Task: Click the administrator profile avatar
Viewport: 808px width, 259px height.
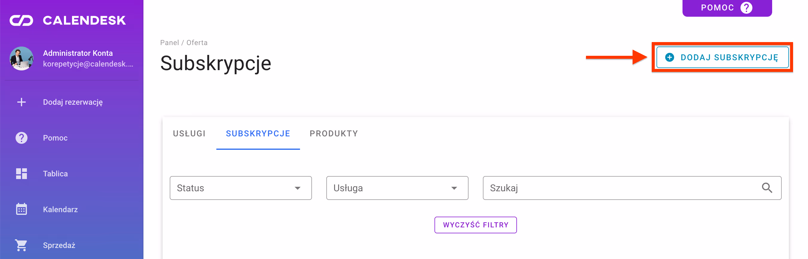Action: [x=21, y=58]
